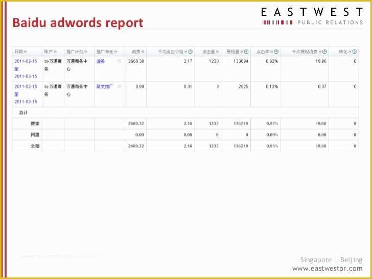Click the East West Public Relations logo

pyautogui.click(x=312, y=16)
